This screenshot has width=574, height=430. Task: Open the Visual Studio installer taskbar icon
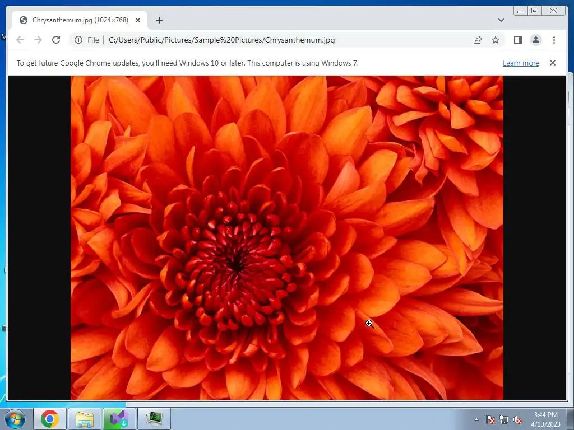(x=119, y=419)
